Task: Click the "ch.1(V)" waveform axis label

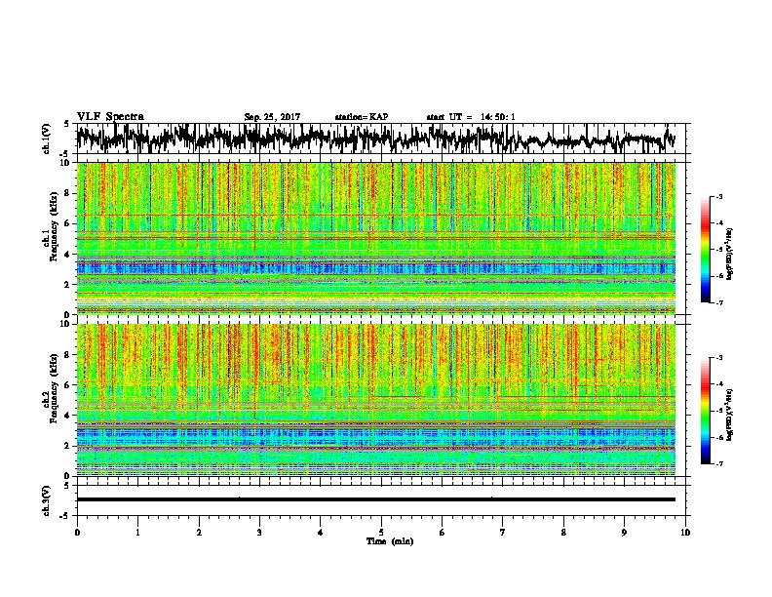Action: click(47, 140)
